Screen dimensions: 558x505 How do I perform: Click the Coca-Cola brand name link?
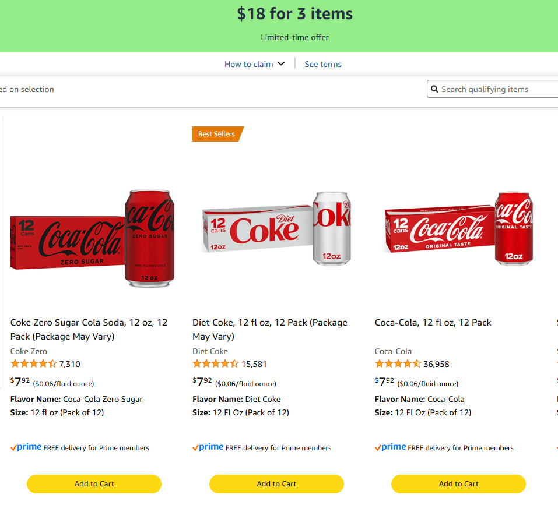392,351
